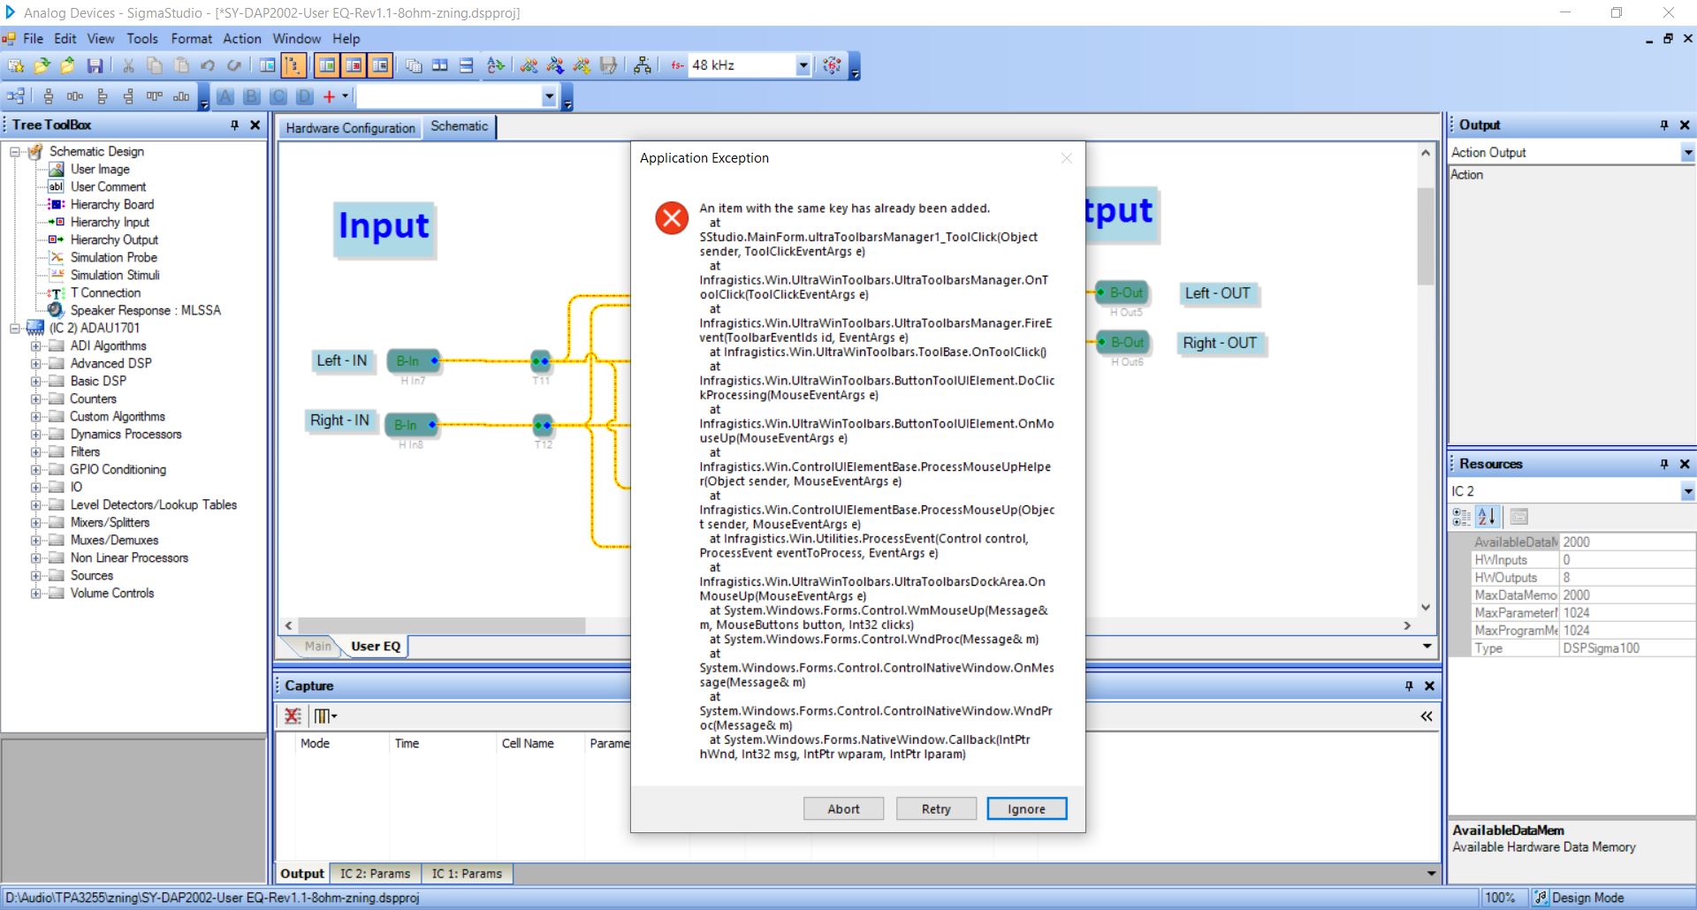Click the align centers vertically icon

[49, 97]
